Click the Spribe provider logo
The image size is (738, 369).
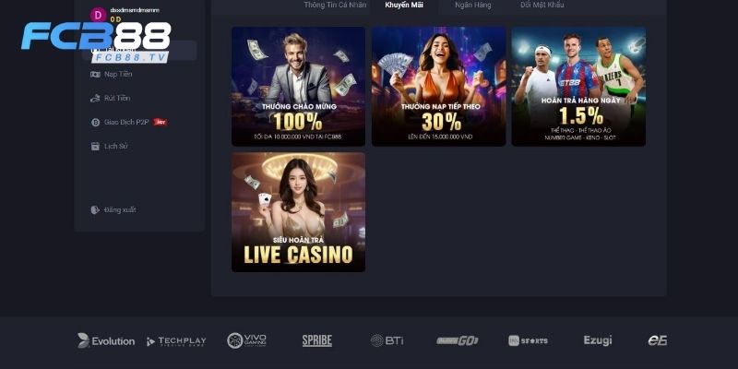point(316,340)
